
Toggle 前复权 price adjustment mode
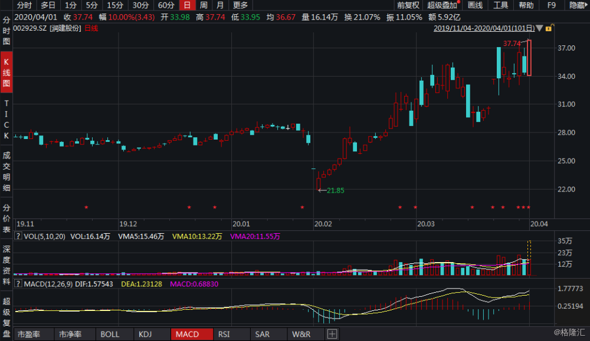point(409,5)
